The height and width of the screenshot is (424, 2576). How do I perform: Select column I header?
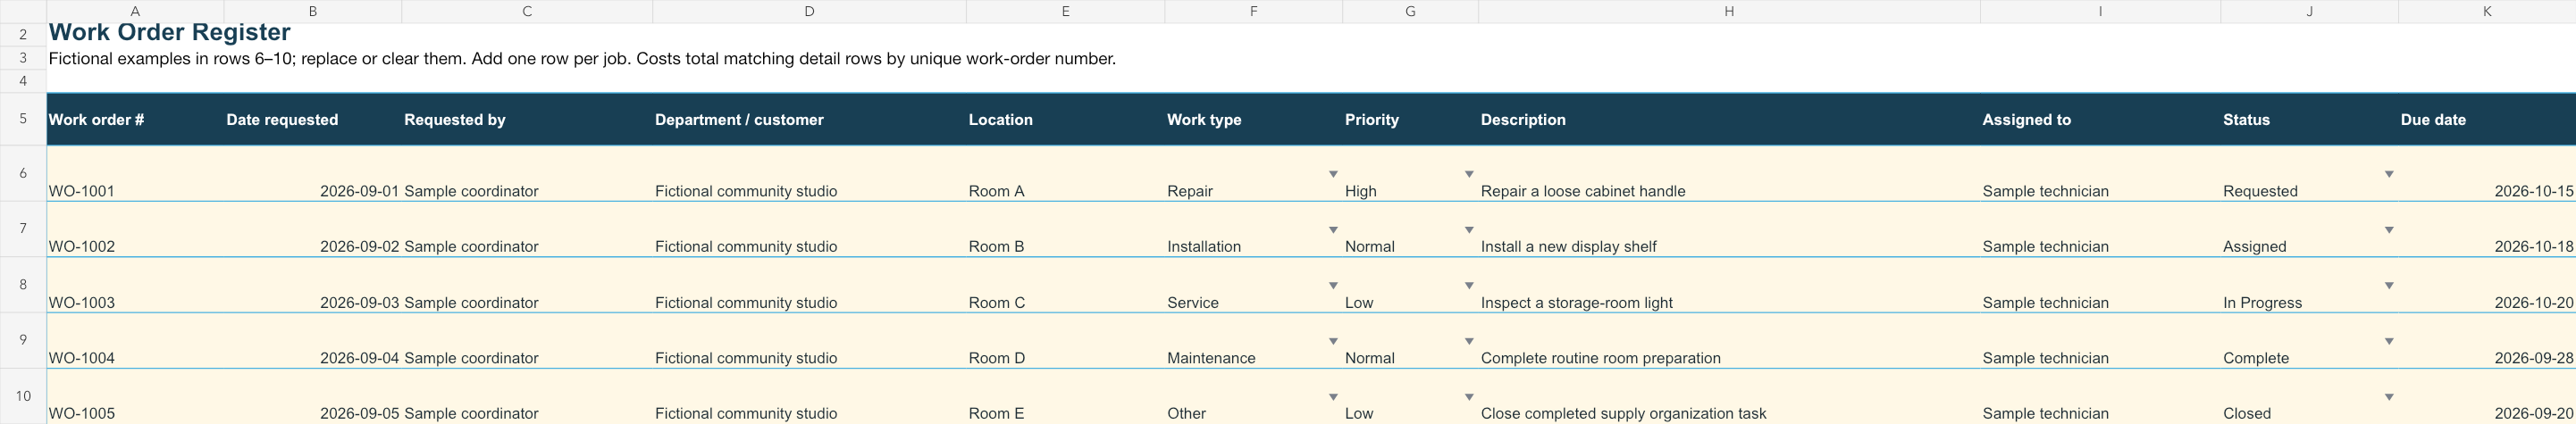[x=2100, y=11]
